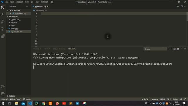Create a new terminal with plus icon
This screenshot has height=106, width=188.
(169, 49)
